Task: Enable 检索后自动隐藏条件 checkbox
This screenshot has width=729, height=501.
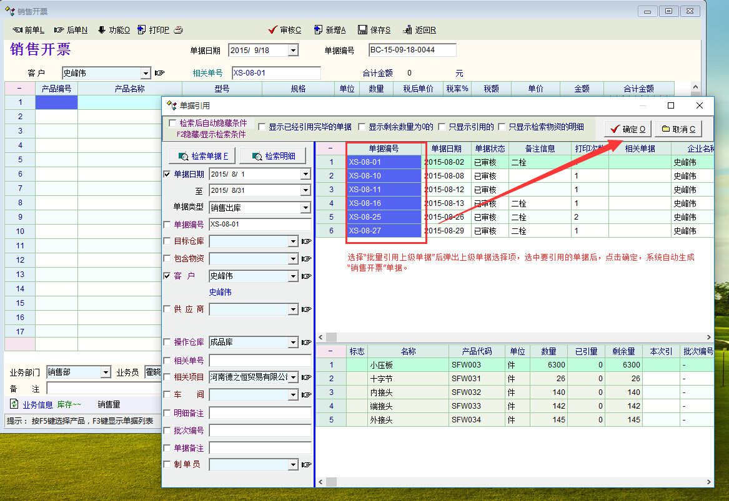Action: (172, 124)
